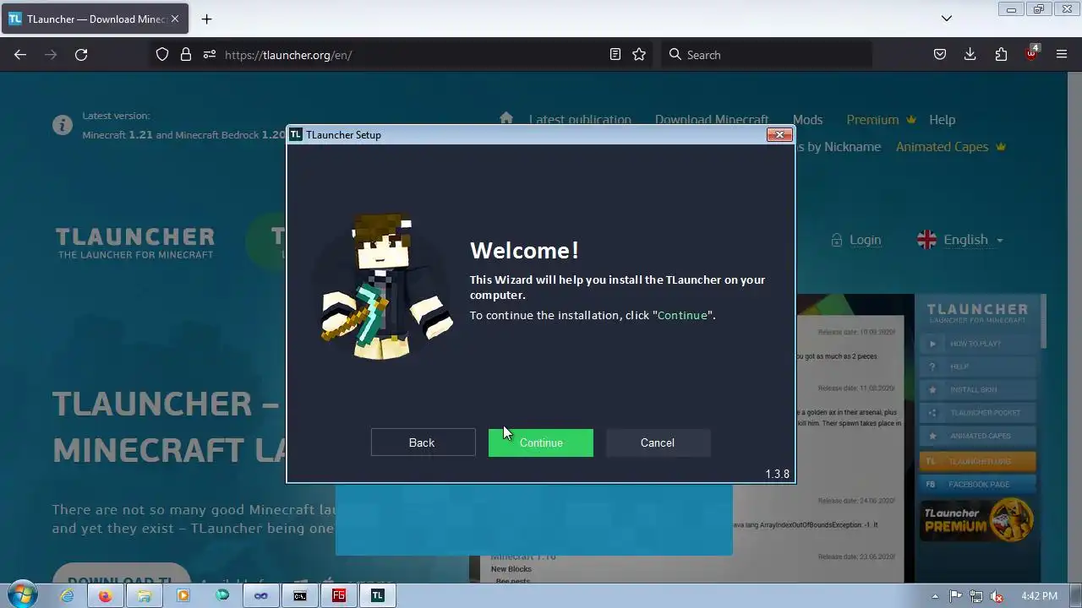Click the website page scrollbar
The image size is (1082, 608).
[x=1075, y=328]
